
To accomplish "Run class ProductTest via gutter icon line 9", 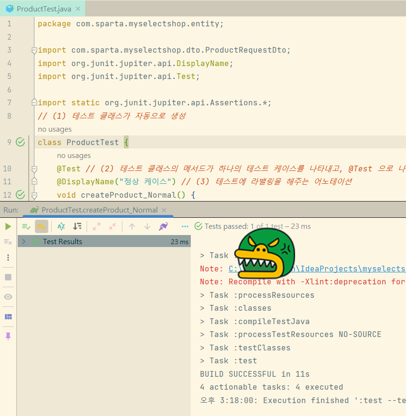I will pos(20,142).
